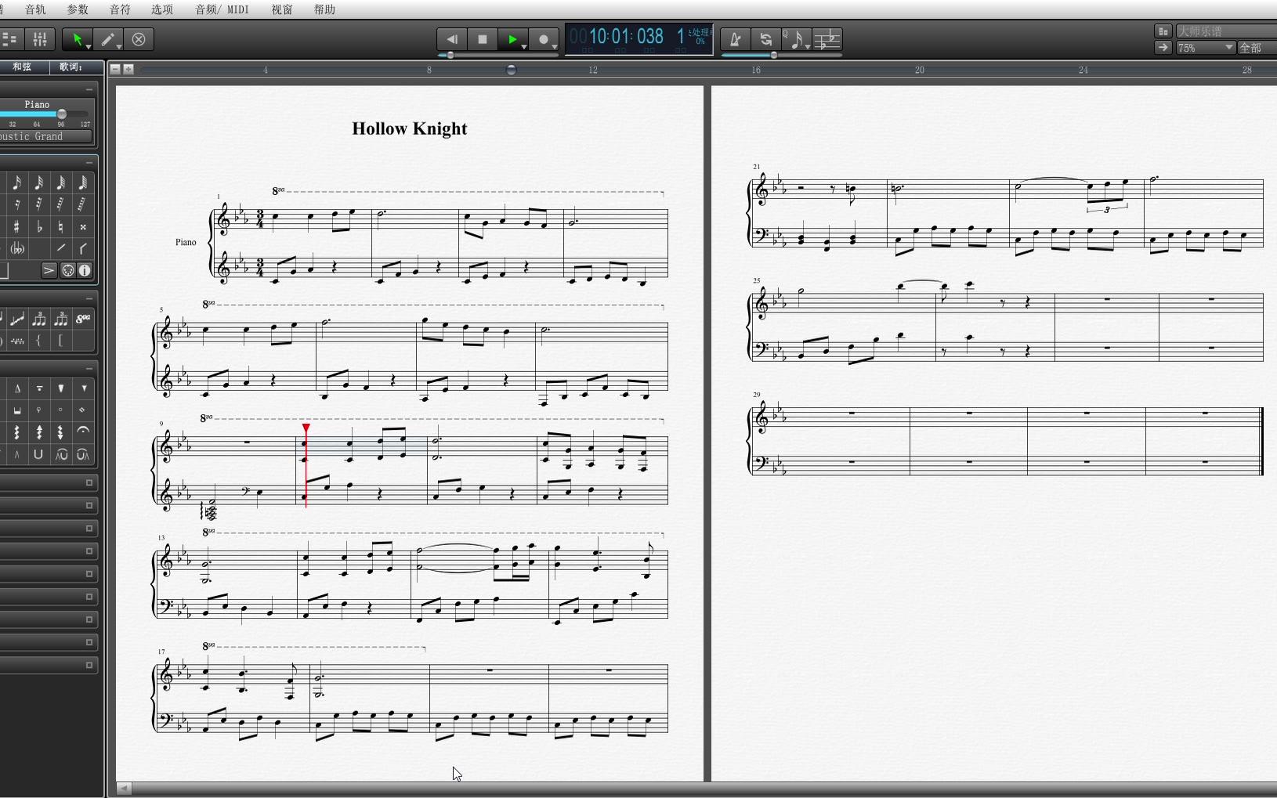Click the horizontal scrollbar left arrow
Viewport: 1277px width, 798px height.
pos(124,789)
